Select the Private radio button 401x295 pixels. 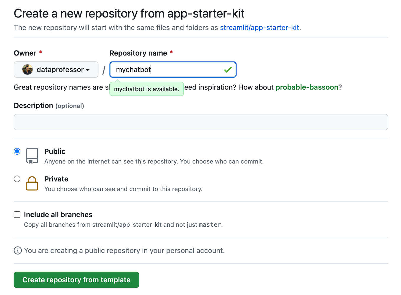coord(17,179)
